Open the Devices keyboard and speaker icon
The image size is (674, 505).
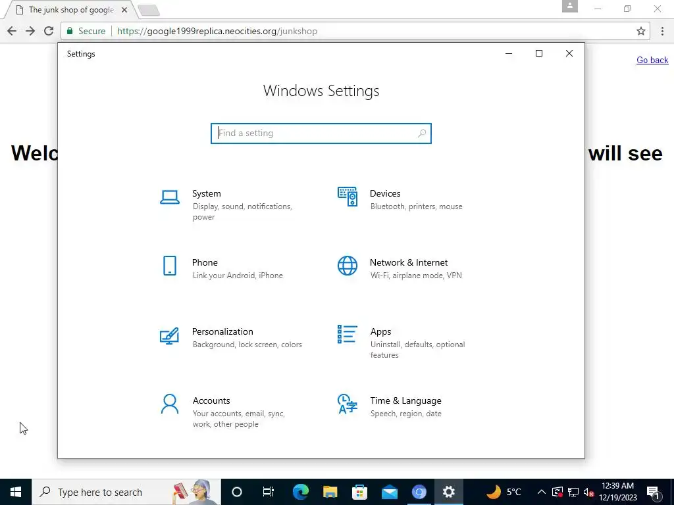coord(348,197)
